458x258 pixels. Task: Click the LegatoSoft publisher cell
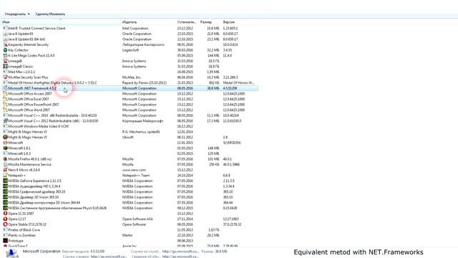point(130,50)
